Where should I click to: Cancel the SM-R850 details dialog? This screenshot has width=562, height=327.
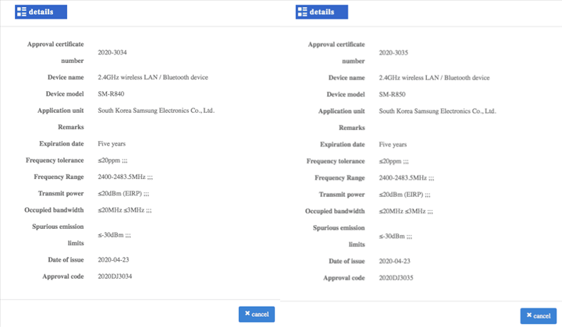pyautogui.click(x=539, y=316)
